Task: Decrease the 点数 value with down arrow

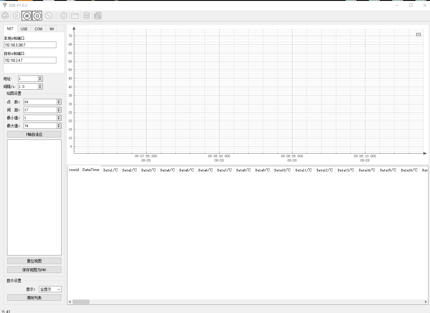Action: 59,103
